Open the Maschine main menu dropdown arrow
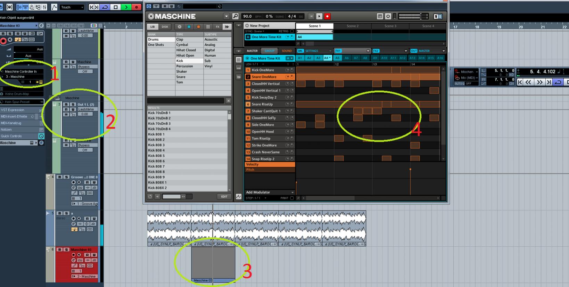This screenshot has height=287, width=569. click(226, 16)
